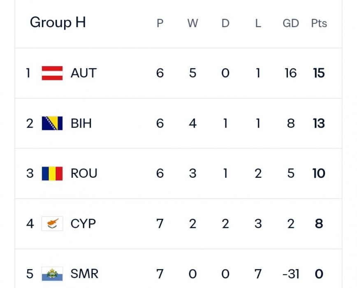The height and width of the screenshot is (288, 357).
Task: Click the Cyprus flag icon
Action: [x=52, y=224]
